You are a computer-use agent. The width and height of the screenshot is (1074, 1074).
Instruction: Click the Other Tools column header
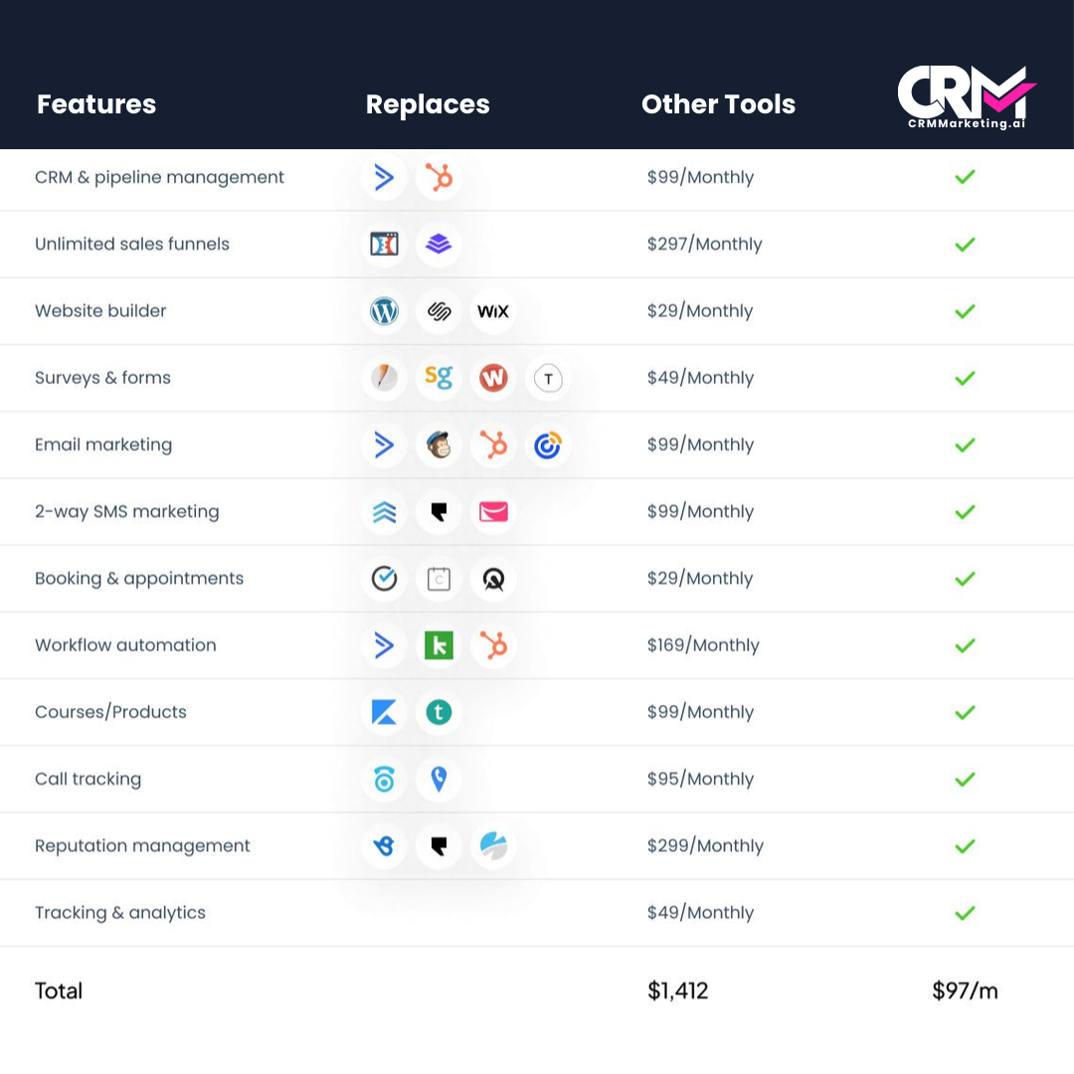pos(718,104)
